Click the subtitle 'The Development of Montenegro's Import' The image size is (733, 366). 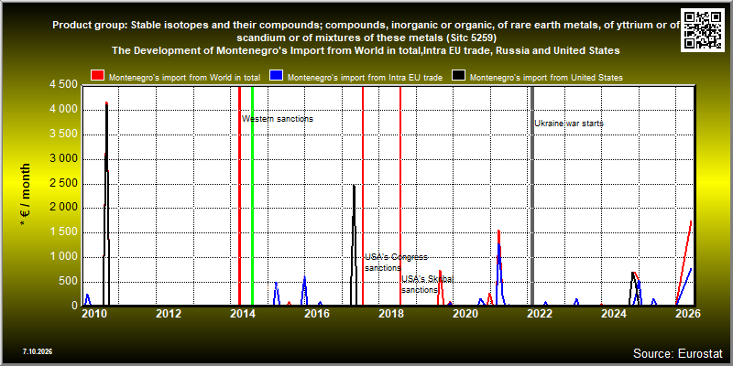366,51
